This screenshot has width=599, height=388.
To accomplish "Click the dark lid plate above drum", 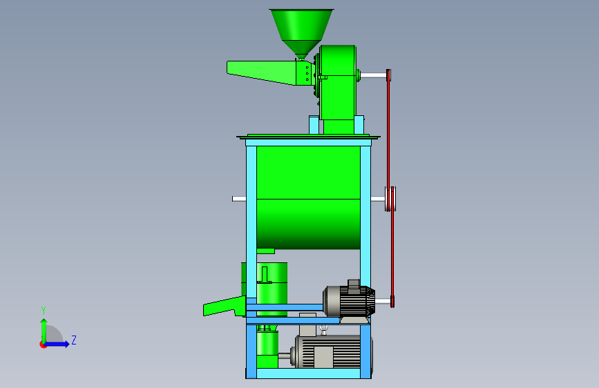I will [308, 136].
